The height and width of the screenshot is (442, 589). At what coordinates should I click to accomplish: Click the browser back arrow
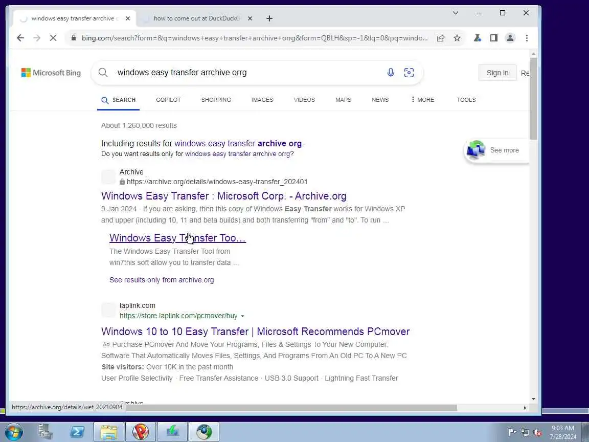tap(20, 38)
